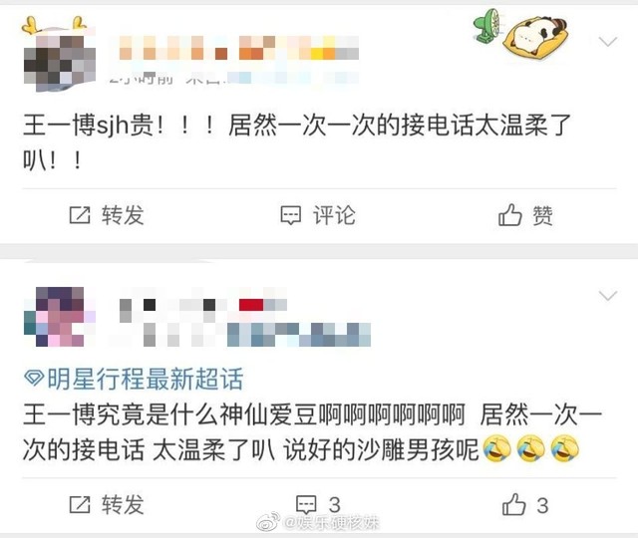
Task: Open 明星行程最新超话 topic link
Action: pos(145,379)
